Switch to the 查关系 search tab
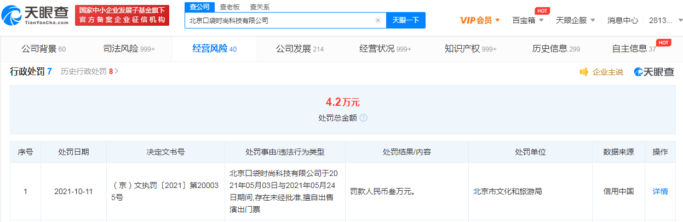The image size is (683, 222). coord(259,7)
